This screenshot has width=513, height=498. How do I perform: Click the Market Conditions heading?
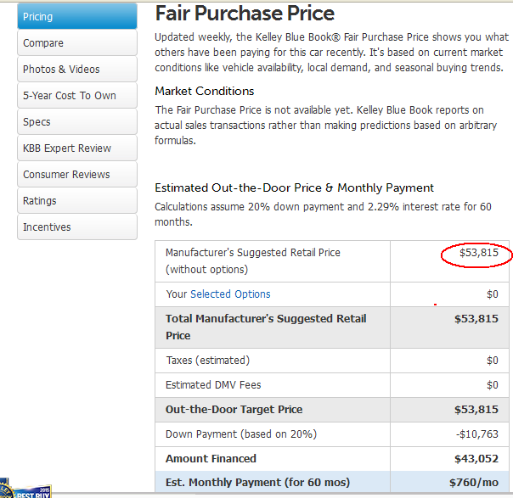tap(205, 91)
